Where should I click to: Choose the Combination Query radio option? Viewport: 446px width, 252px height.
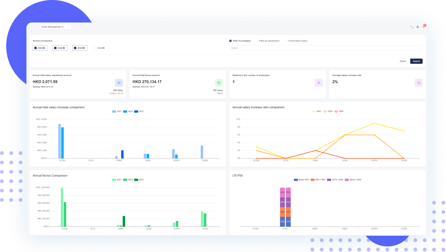click(286, 41)
